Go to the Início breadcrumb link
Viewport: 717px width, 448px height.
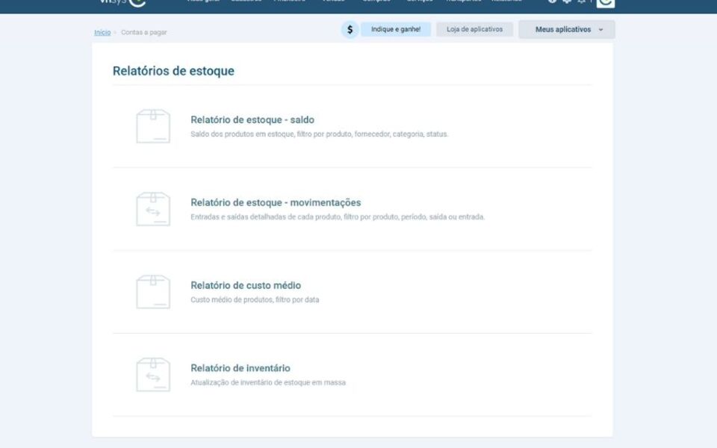(102, 32)
